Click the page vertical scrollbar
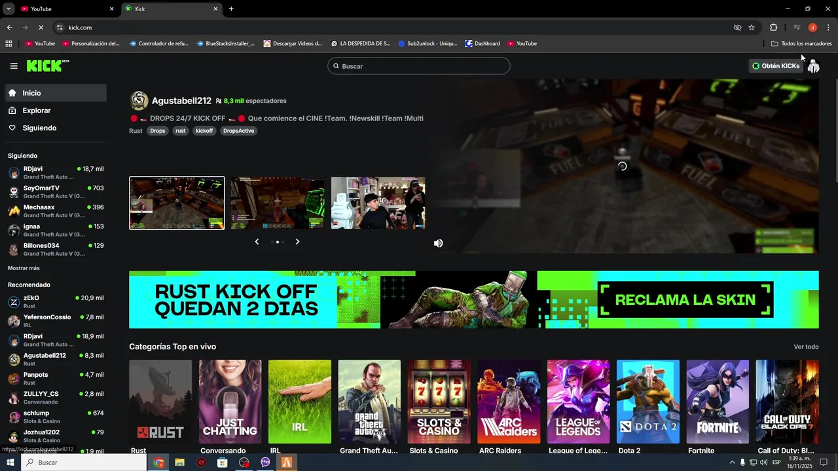 click(835, 131)
